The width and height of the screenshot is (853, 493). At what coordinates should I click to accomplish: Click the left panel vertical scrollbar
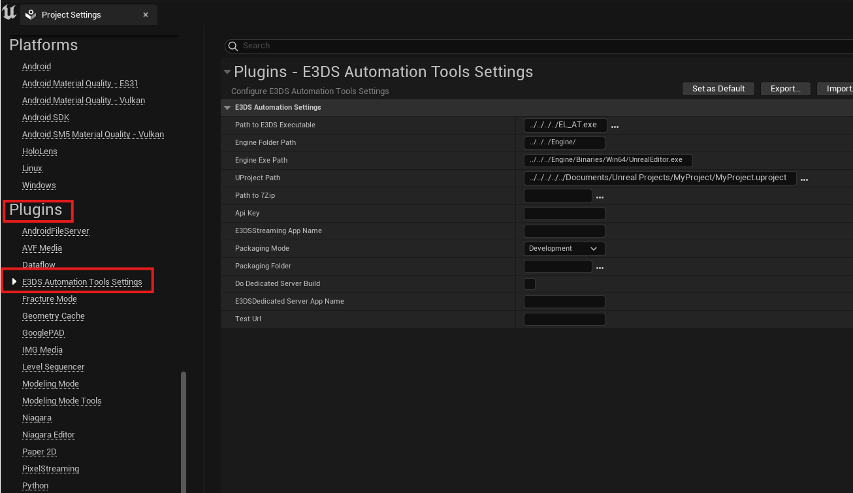(184, 432)
